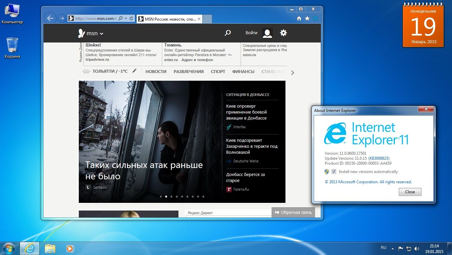Open a new blank tab
452x255 pixels.
point(207,19)
